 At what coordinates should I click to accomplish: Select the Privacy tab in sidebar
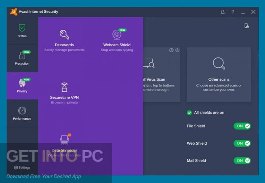pyautogui.click(x=22, y=86)
